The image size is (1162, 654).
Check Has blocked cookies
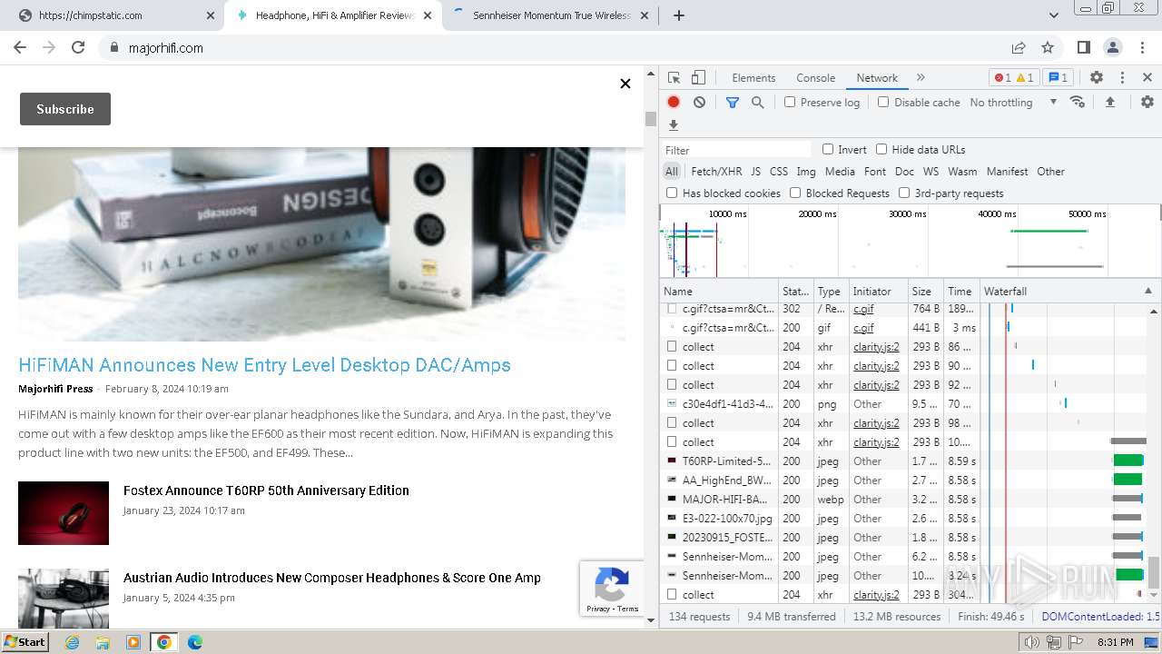(x=672, y=193)
